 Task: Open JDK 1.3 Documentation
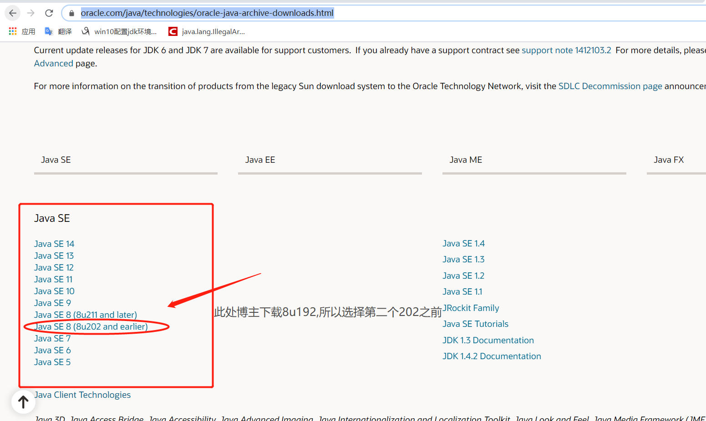click(x=488, y=340)
